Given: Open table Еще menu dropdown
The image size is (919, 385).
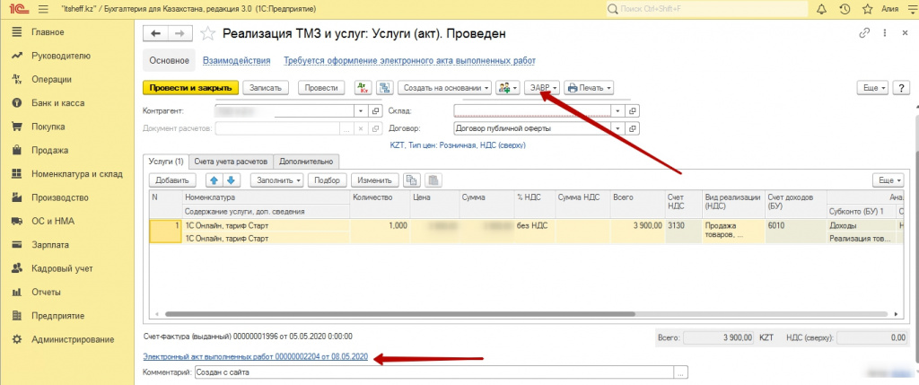Looking at the screenshot, I should 888,179.
